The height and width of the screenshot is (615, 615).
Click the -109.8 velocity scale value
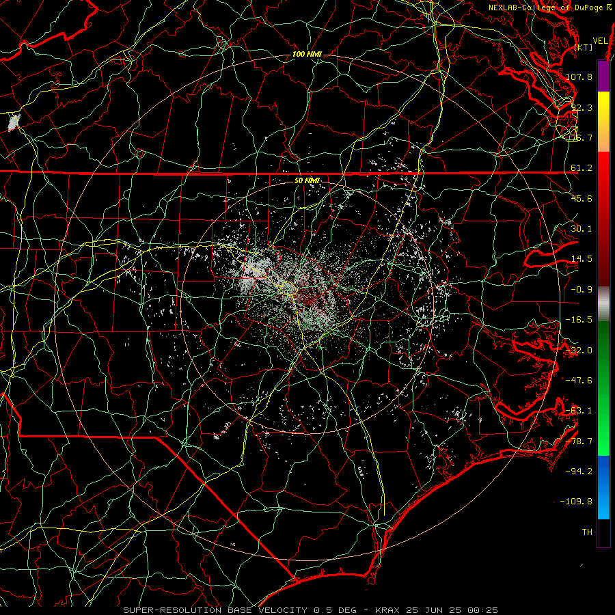pos(577,502)
